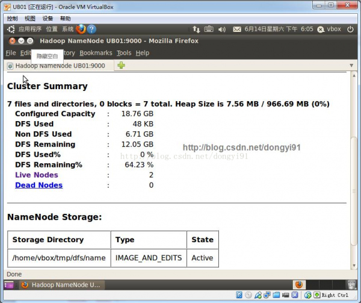Open the sound volume indicator
361x303 pixels.
[222, 30]
